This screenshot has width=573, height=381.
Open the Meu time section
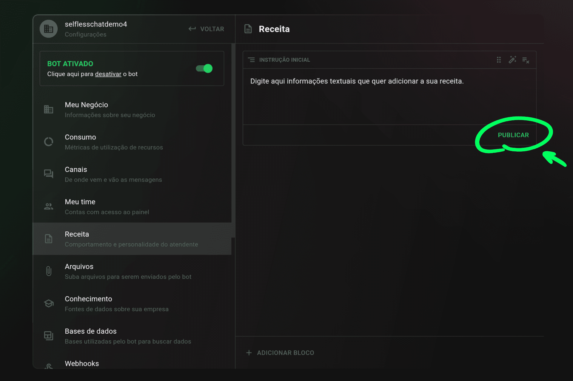(x=132, y=206)
